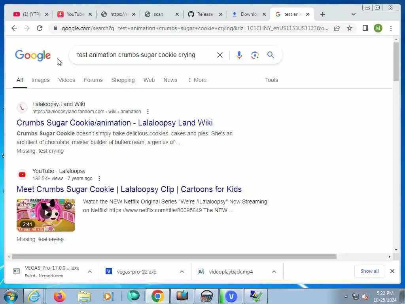
Task: Switch to the Shopping results tab
Action: pos(123,80)
